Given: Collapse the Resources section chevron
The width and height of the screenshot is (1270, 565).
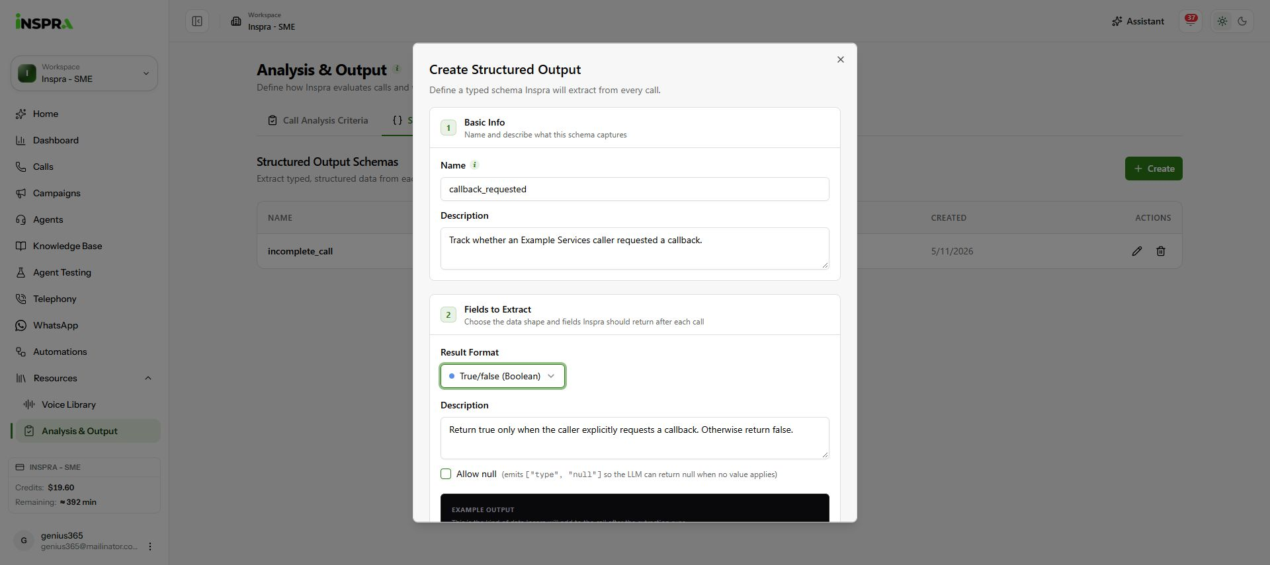Looking at the screenshot, I should 148,378.
